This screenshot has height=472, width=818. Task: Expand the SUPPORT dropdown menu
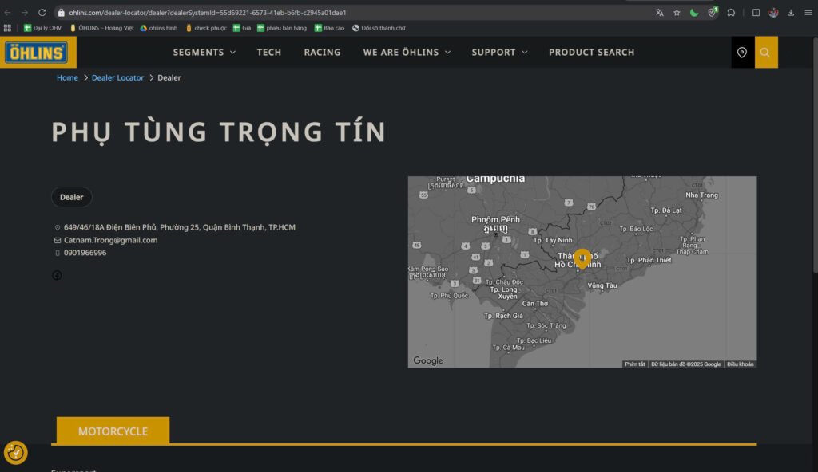499,52
